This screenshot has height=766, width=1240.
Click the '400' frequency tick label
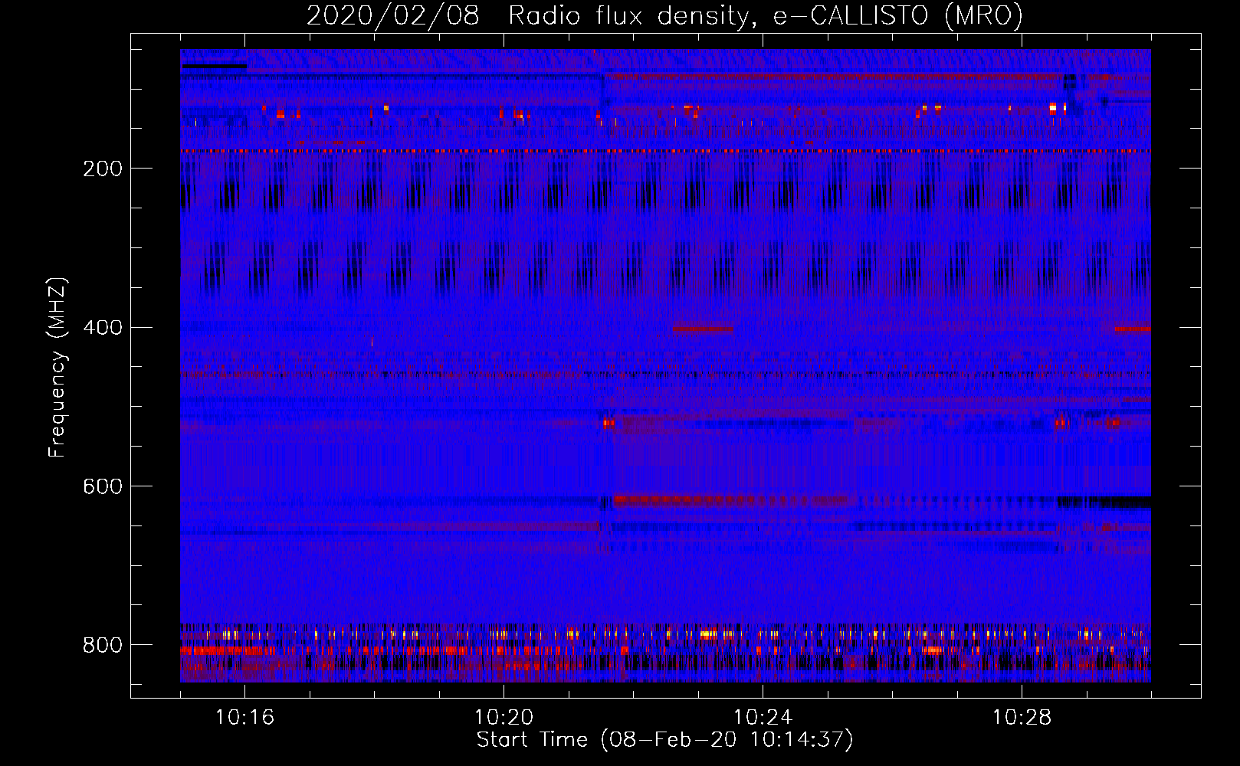click(x=103, y=328)
